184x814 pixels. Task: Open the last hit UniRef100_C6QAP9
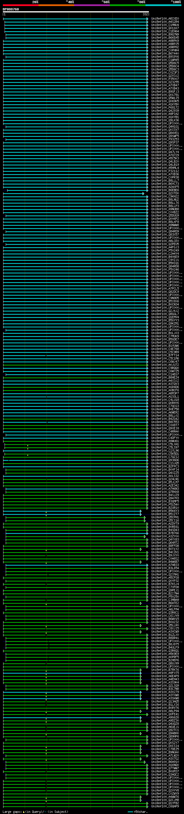click(x=165, y=806)
